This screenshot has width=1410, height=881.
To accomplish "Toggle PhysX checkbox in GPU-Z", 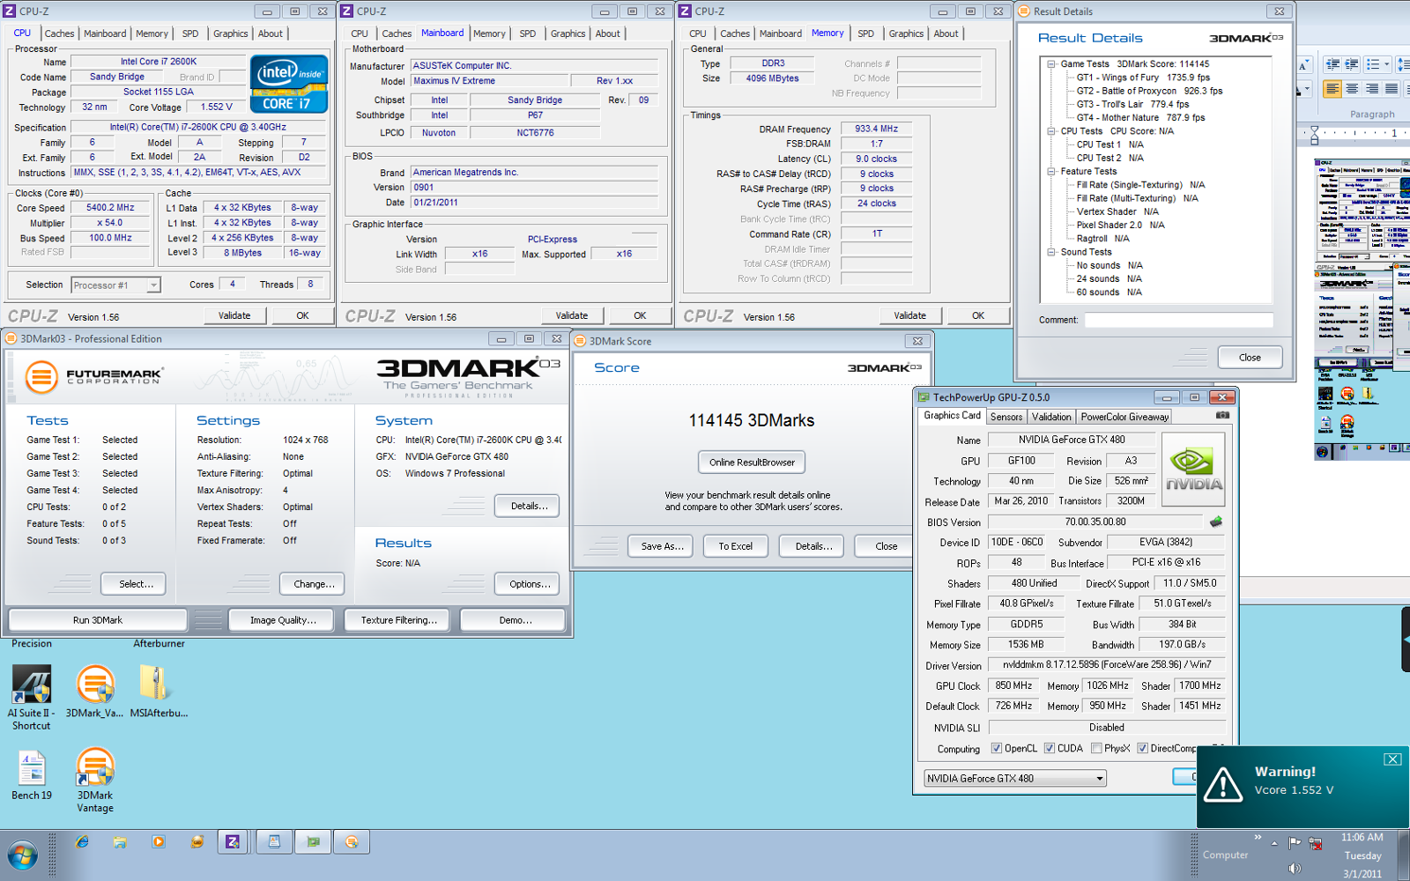I will [x=1096, y=749].
